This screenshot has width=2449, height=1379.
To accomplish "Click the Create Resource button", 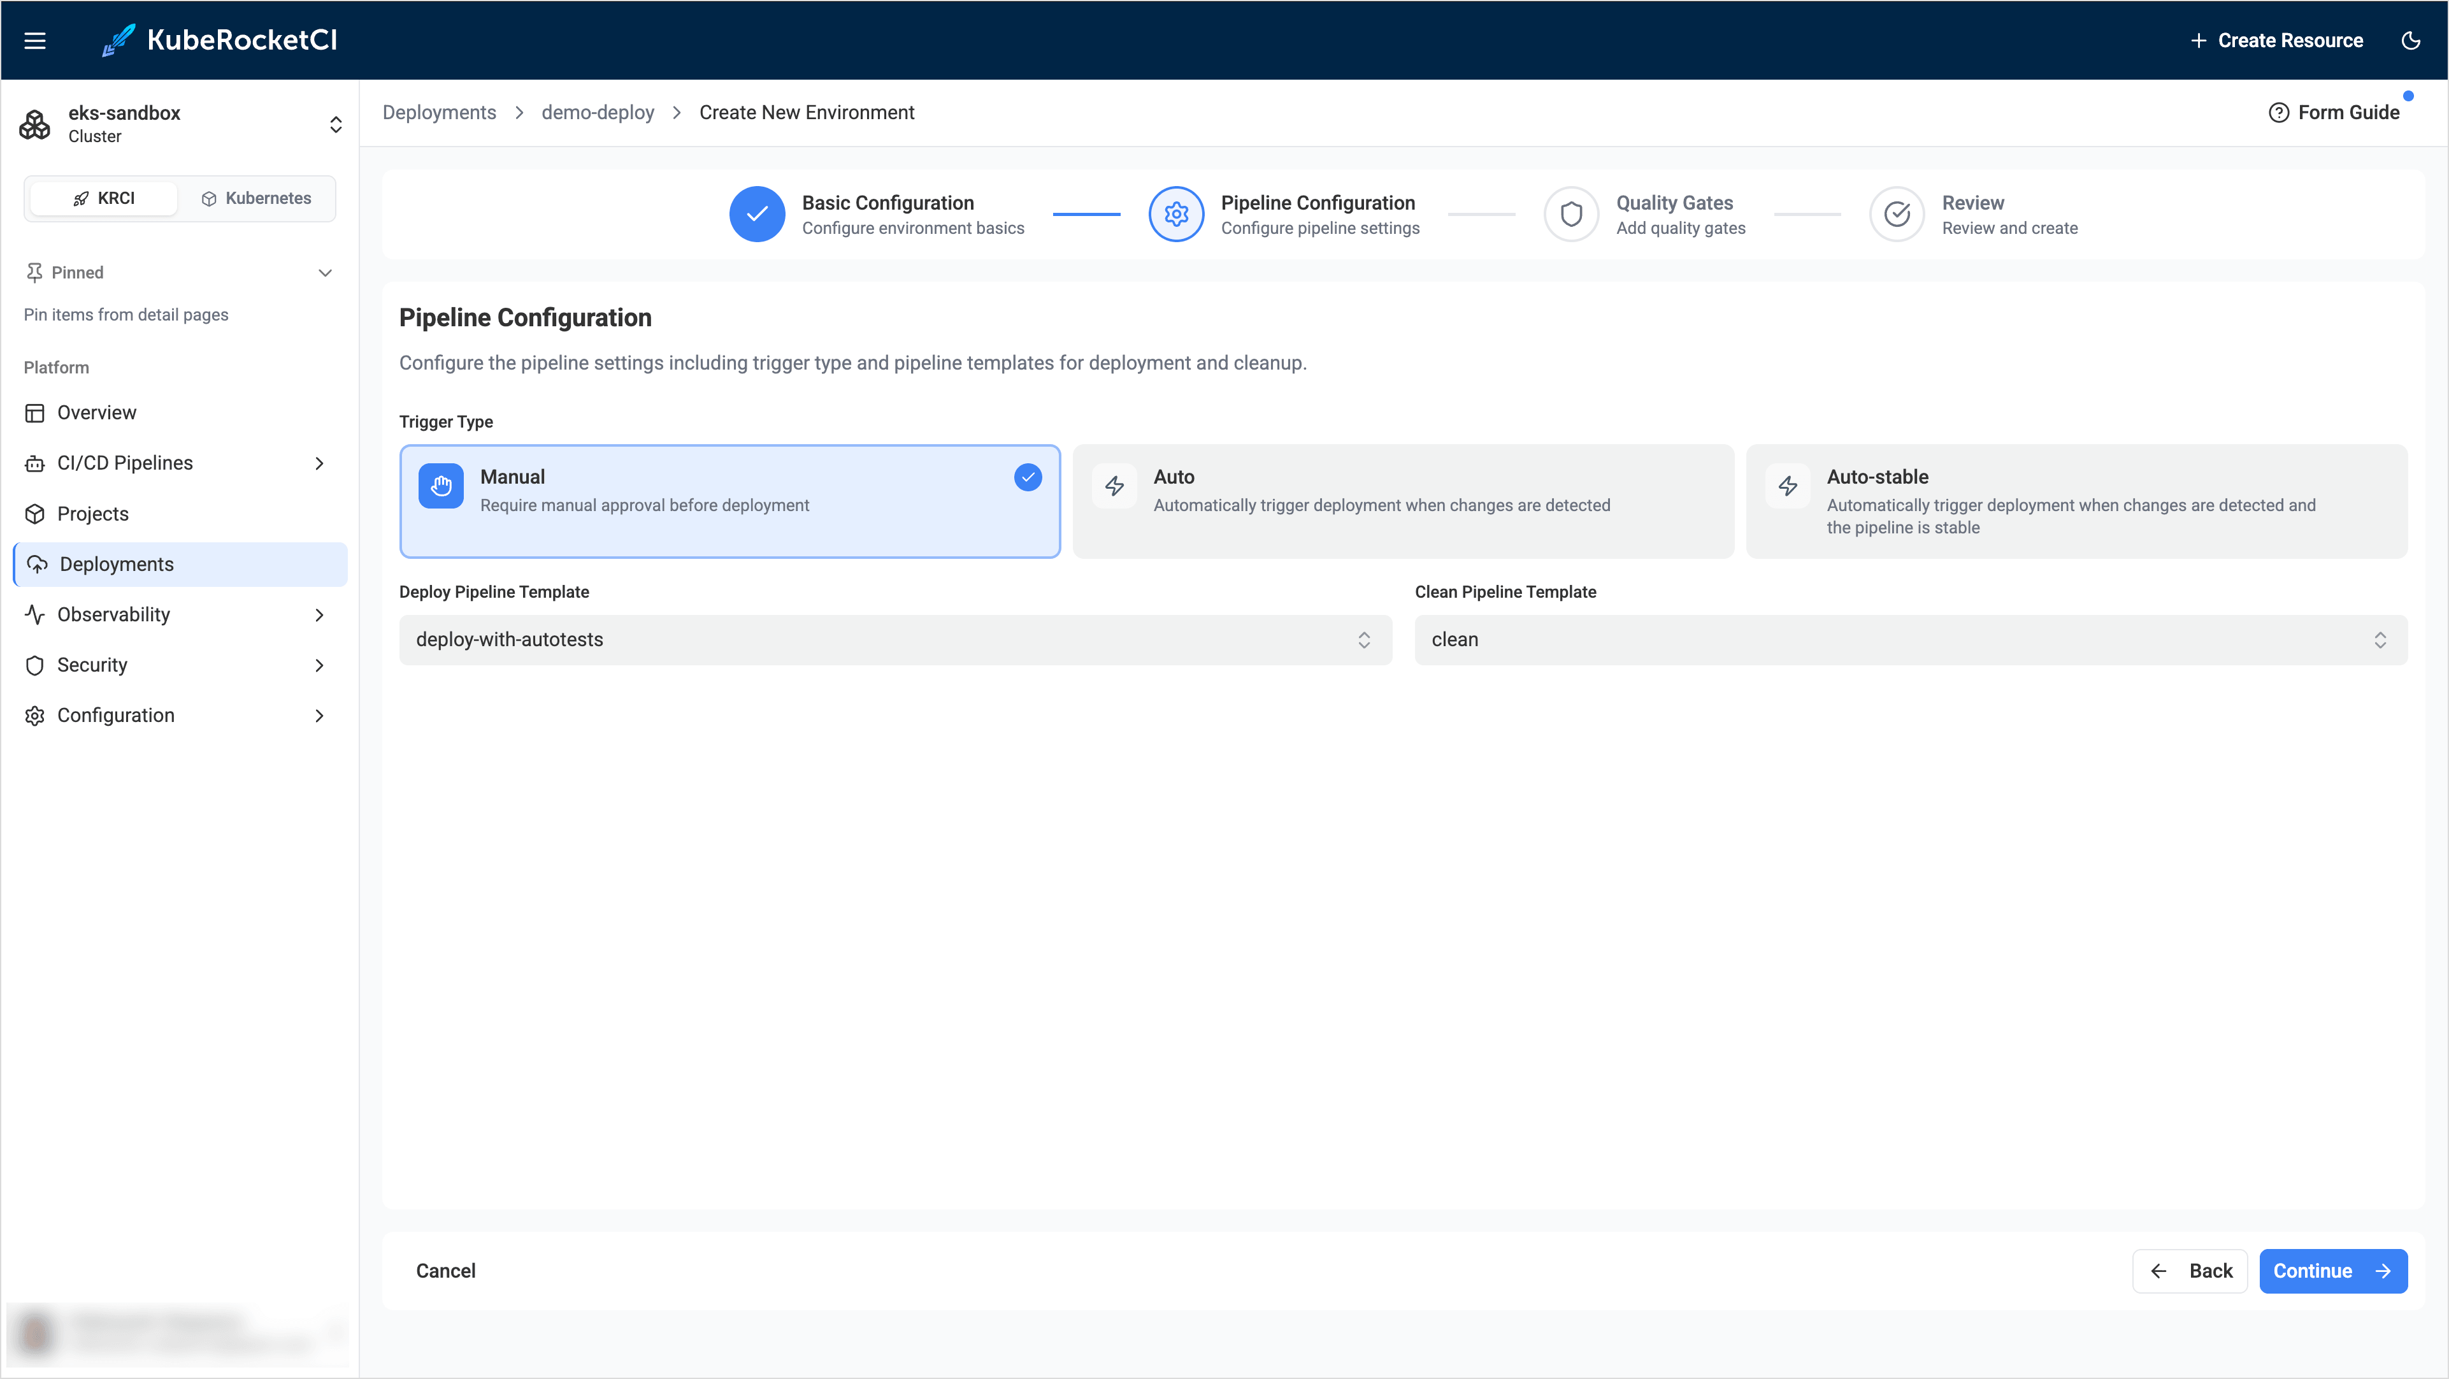I will (2277, 40).
